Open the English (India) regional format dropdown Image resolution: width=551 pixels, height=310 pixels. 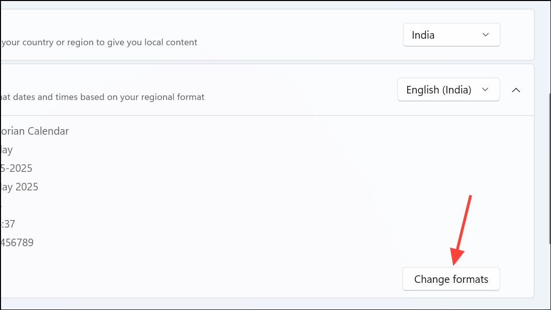pyautogui.click(x=448, y=90)
